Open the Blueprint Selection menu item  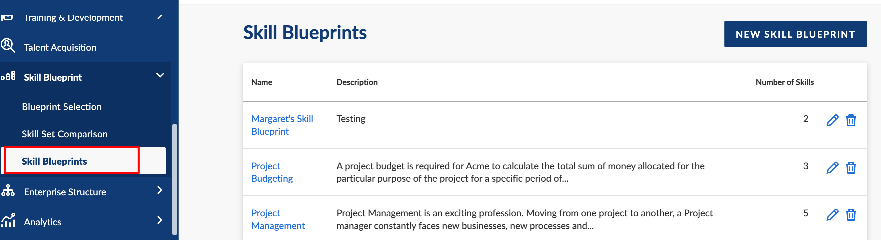[x=62, y=106]
